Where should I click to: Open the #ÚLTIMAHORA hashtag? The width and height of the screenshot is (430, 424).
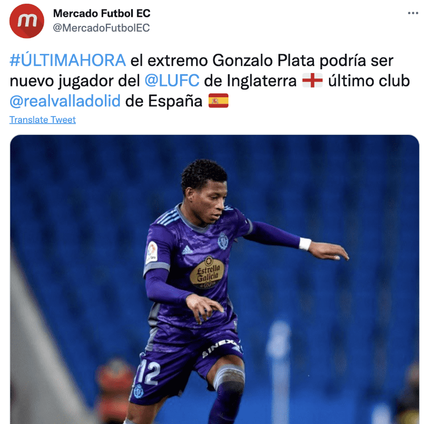pyautogui.click(x=68, y=60)
